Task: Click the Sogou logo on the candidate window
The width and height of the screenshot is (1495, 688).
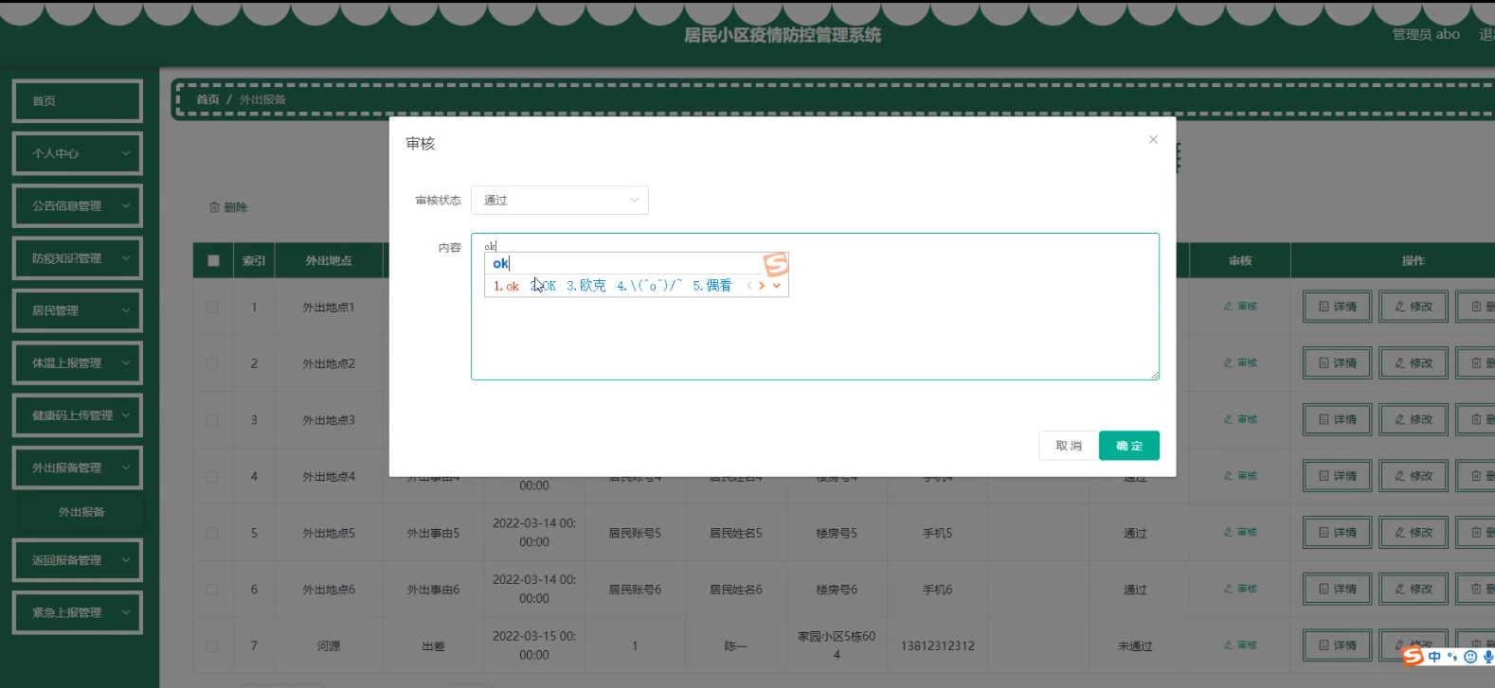Action: coord(775,263)
